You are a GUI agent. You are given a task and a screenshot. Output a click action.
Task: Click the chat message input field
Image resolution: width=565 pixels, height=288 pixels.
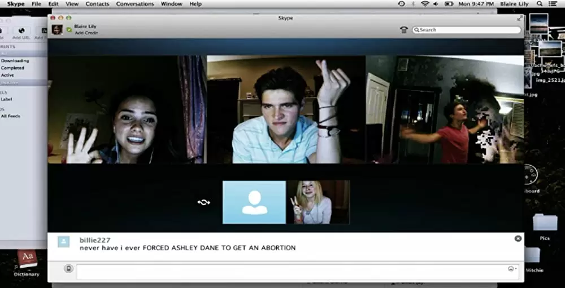[291, 269]
